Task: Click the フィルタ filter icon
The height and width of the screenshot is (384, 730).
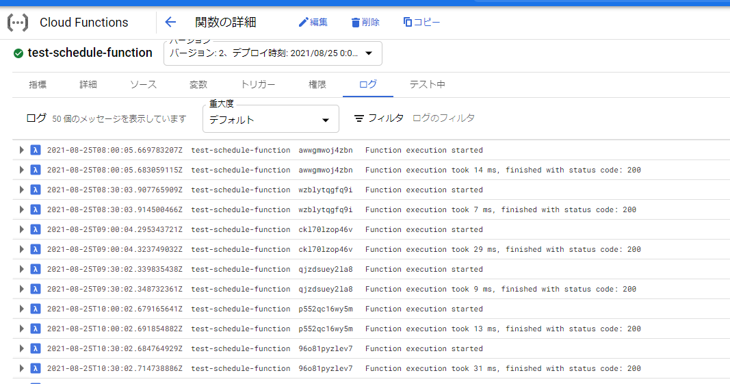Action: 359,118
